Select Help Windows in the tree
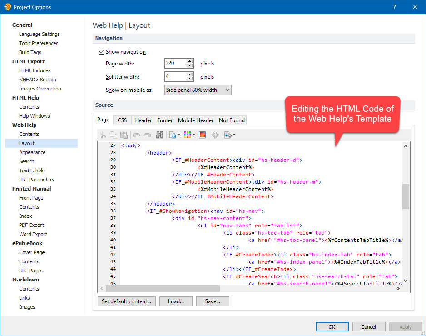426x336 pixels. click(35, 116)
